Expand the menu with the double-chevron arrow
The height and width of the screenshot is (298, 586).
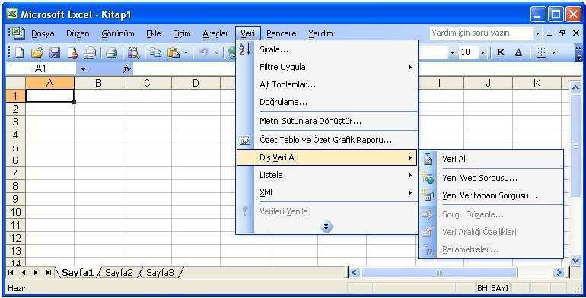coord(326,227)
